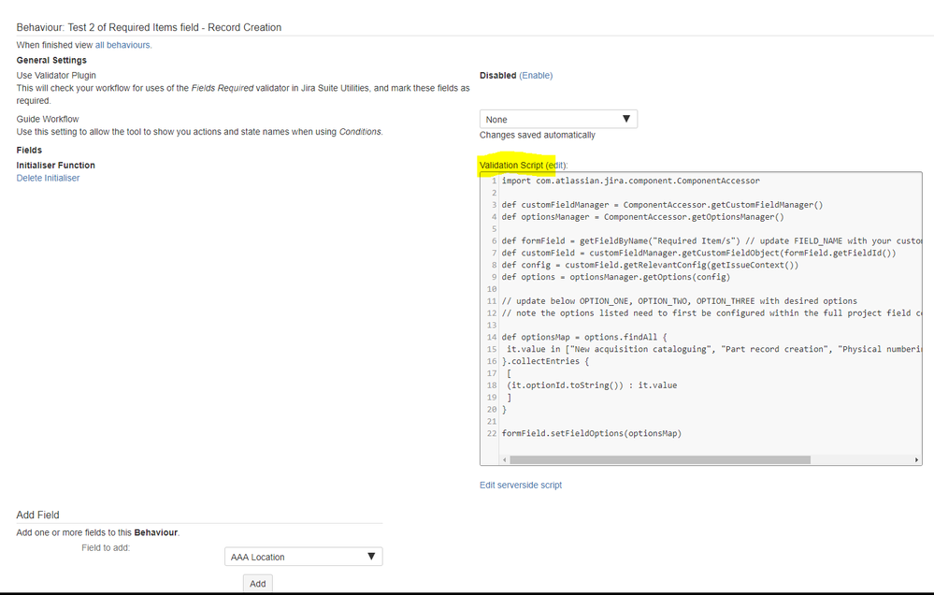934x595 pixels.
Task: Click the Fields heading
Action: (x=29, y=151)
